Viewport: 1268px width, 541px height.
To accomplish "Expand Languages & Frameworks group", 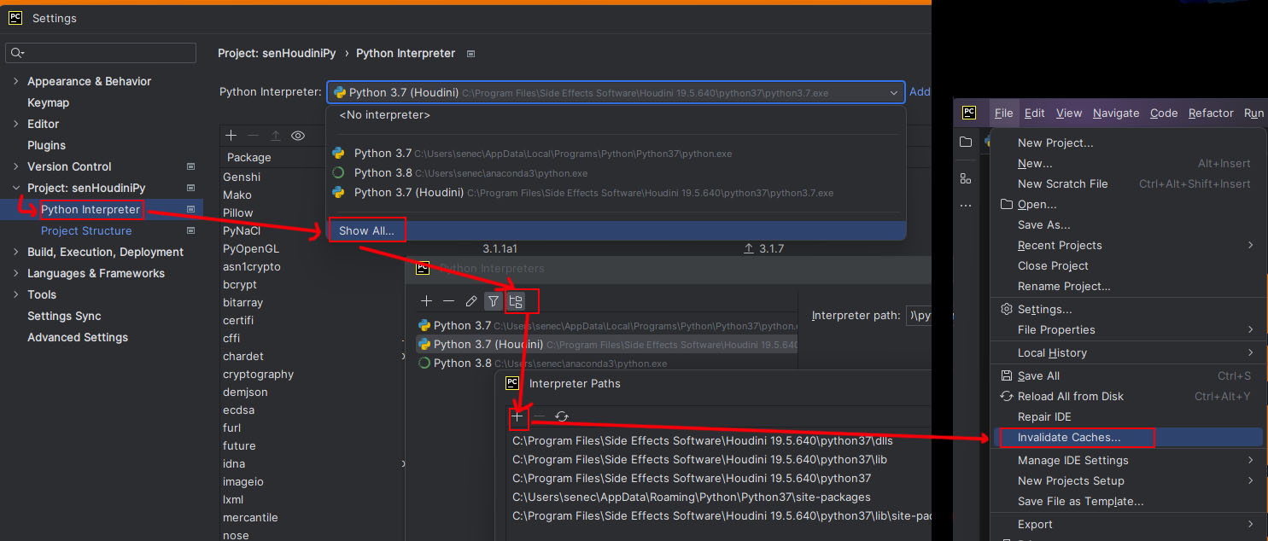I will [x=16, y=273].
